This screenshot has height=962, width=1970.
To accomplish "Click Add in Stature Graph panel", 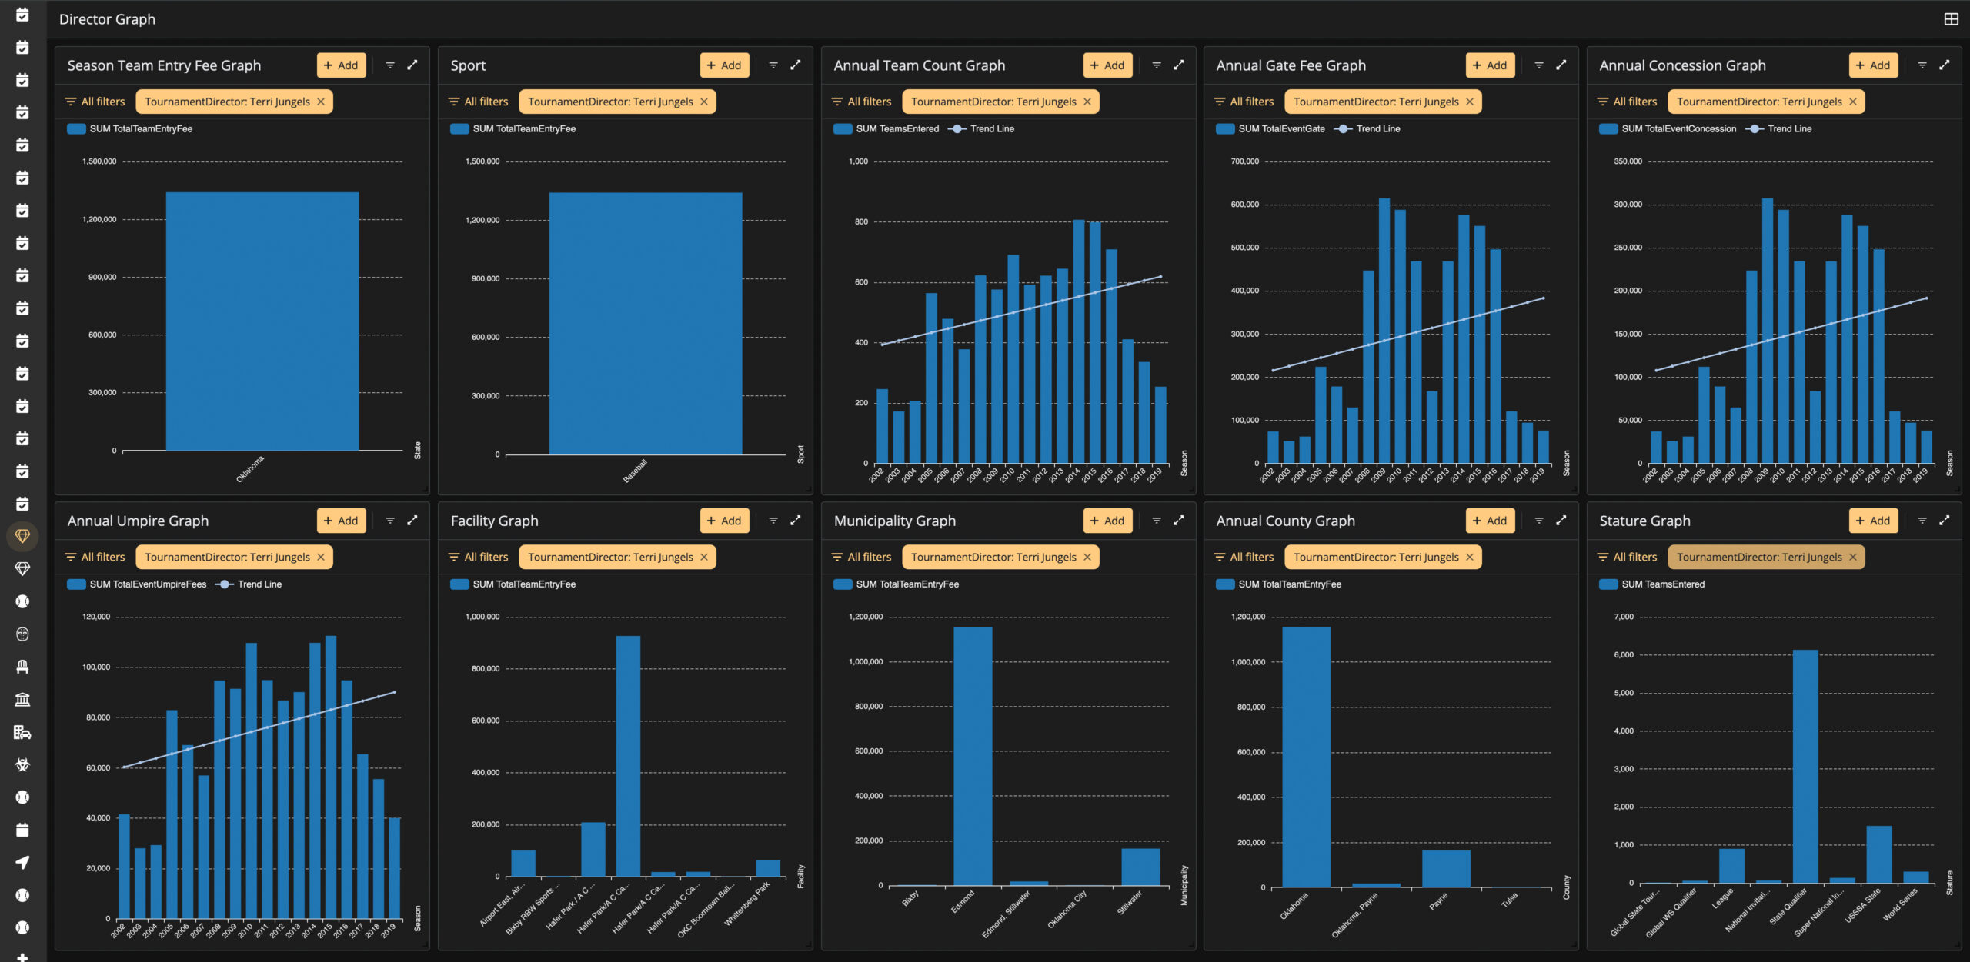I will point(1873,521).
